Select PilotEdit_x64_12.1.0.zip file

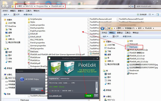[x=138, y=62]
